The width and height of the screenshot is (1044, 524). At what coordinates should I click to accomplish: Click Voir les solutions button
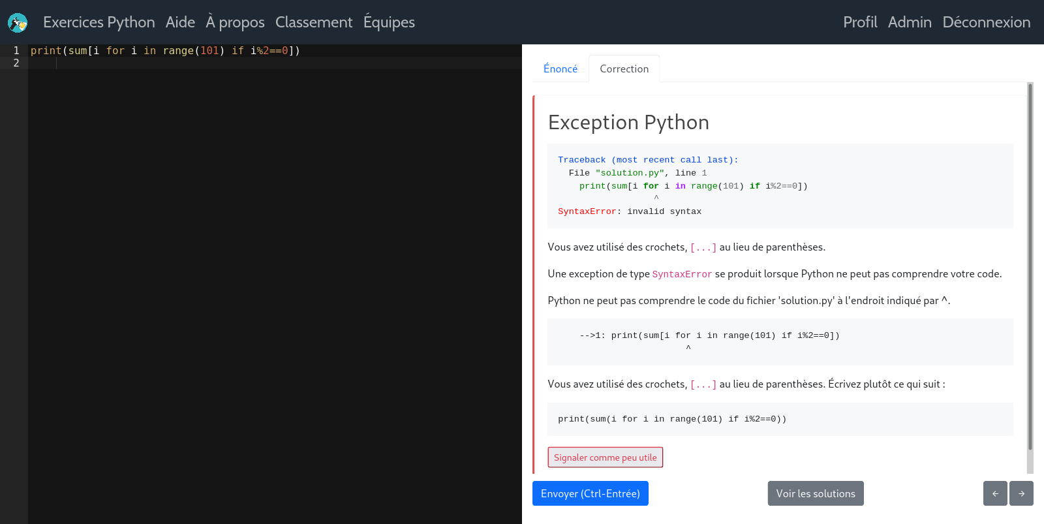click(816, 493)
